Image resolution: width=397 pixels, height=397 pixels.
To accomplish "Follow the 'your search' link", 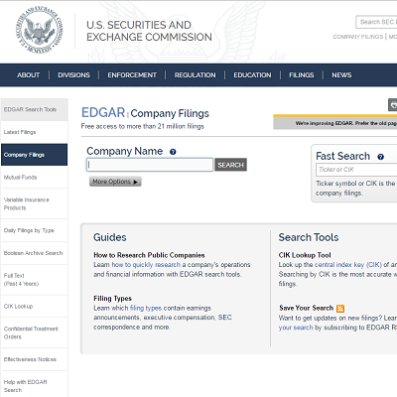I will click(296, 328).
